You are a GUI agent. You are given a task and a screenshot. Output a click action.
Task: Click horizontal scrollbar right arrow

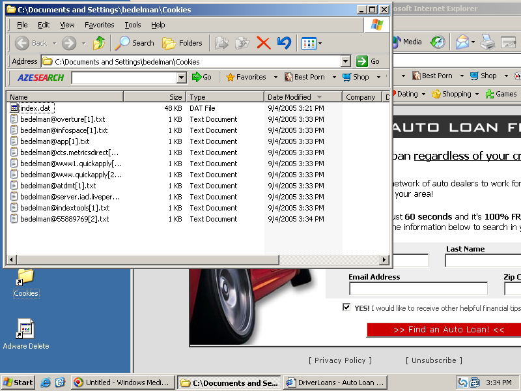(384, 259)
